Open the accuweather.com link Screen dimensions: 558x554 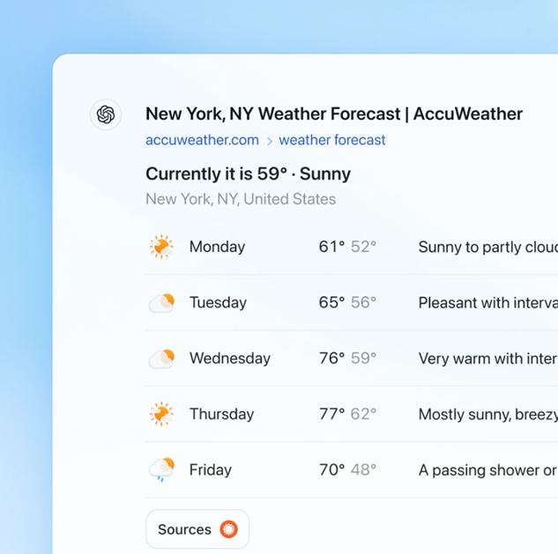click(202, 140)
